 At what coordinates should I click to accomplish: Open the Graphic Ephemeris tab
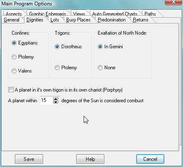[48, 14]
